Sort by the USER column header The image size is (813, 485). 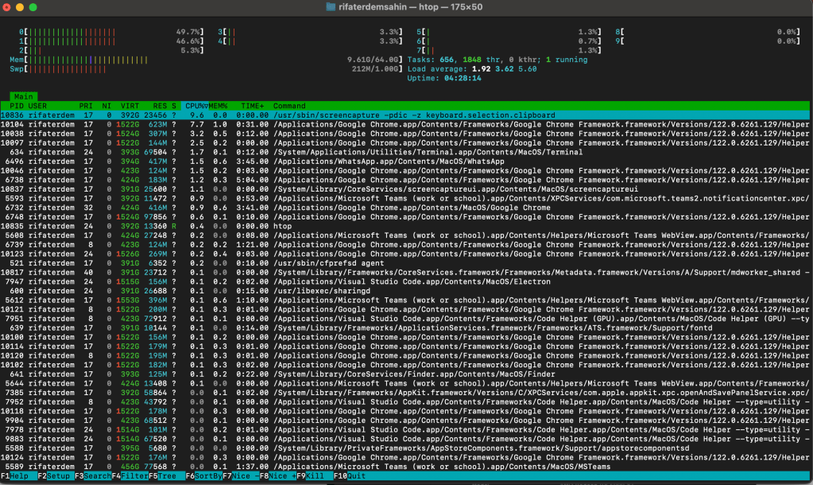point(37,106)
